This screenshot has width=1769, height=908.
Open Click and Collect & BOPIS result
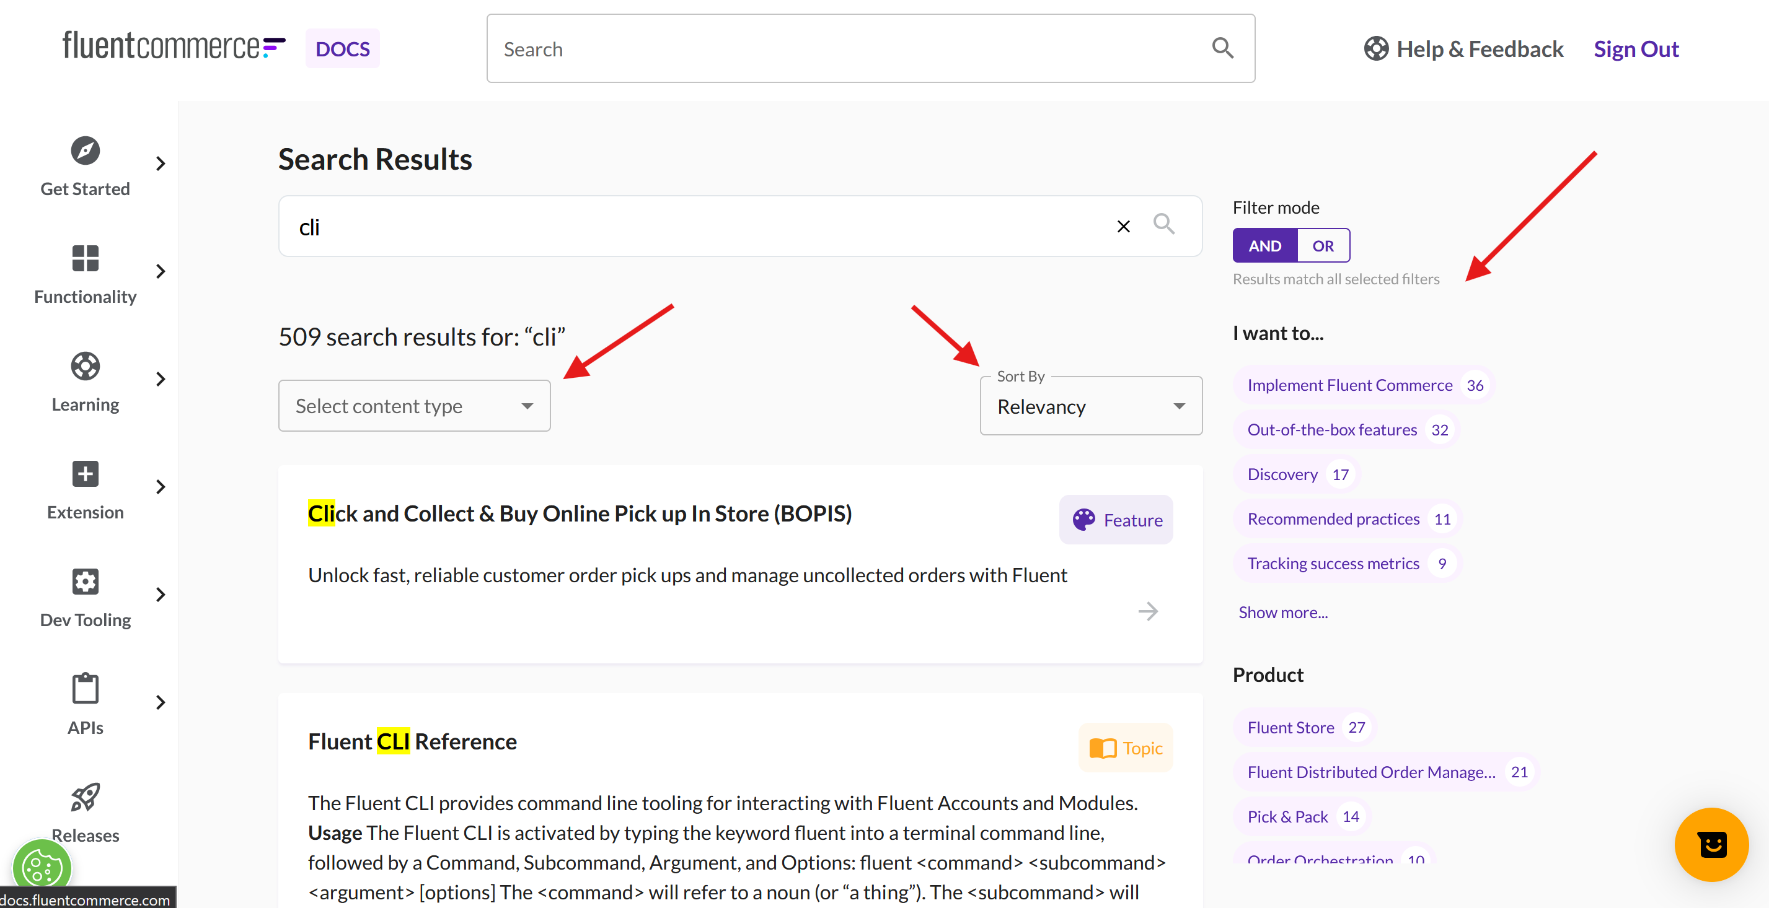(580, 513)
